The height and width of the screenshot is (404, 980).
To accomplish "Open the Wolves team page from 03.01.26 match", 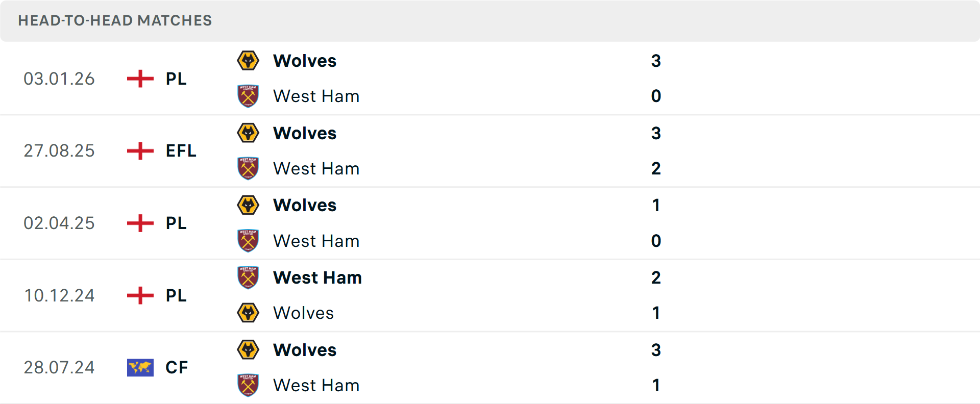I will [305, 60].
